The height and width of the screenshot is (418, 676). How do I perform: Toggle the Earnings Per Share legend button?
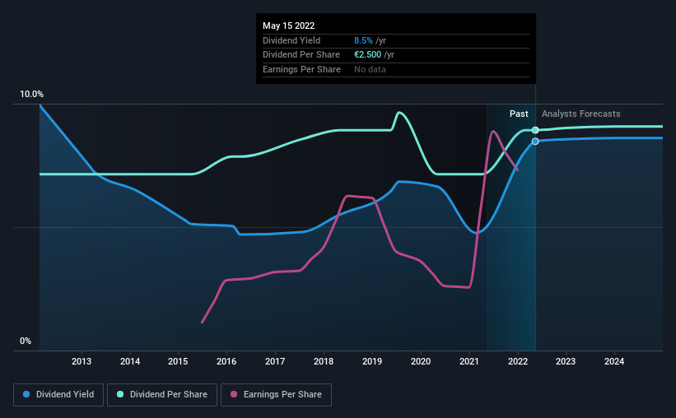tap(276, 395)
